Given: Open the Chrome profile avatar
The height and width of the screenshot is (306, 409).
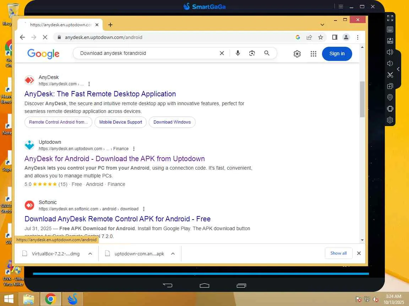Looking at the screenshot, I should coord(346,37).
